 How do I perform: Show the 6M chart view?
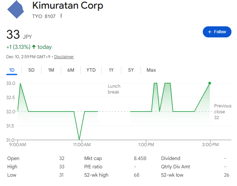tap(71, 70)
